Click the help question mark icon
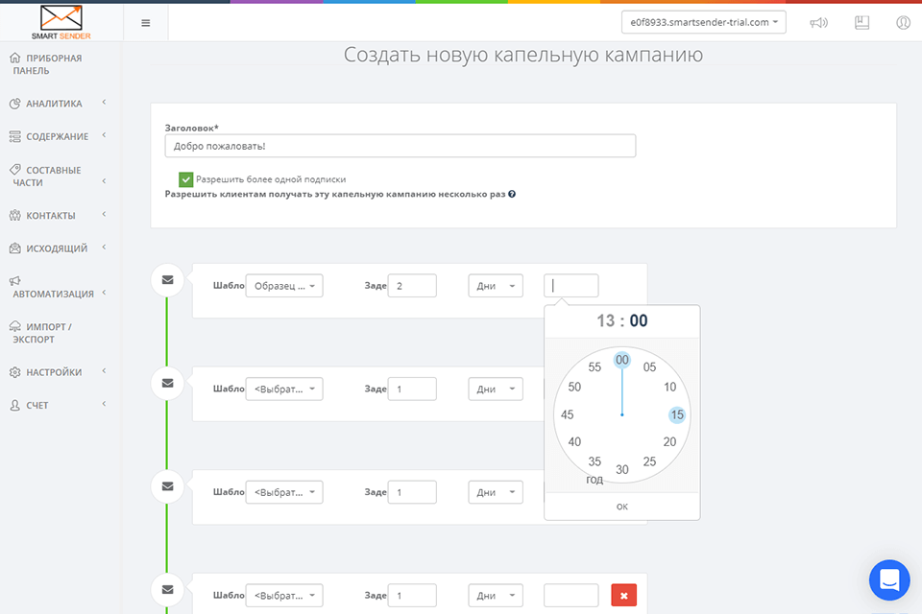922x614 pixels. click(x=512, y=194)
